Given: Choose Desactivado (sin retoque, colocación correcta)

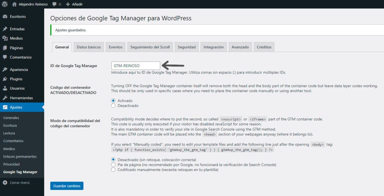Looking at the screenshot, I should click(x=113, y=160).
